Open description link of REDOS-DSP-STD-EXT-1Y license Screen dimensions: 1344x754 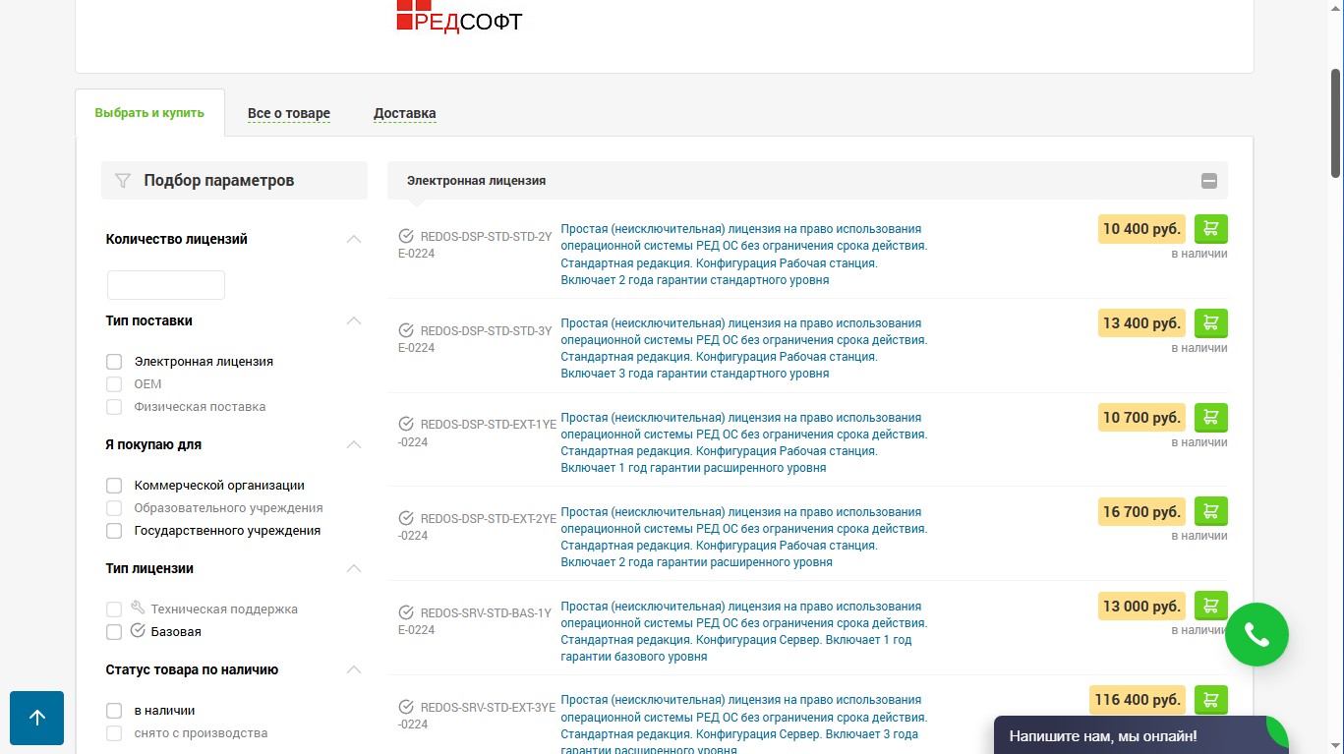click(744, 442)
